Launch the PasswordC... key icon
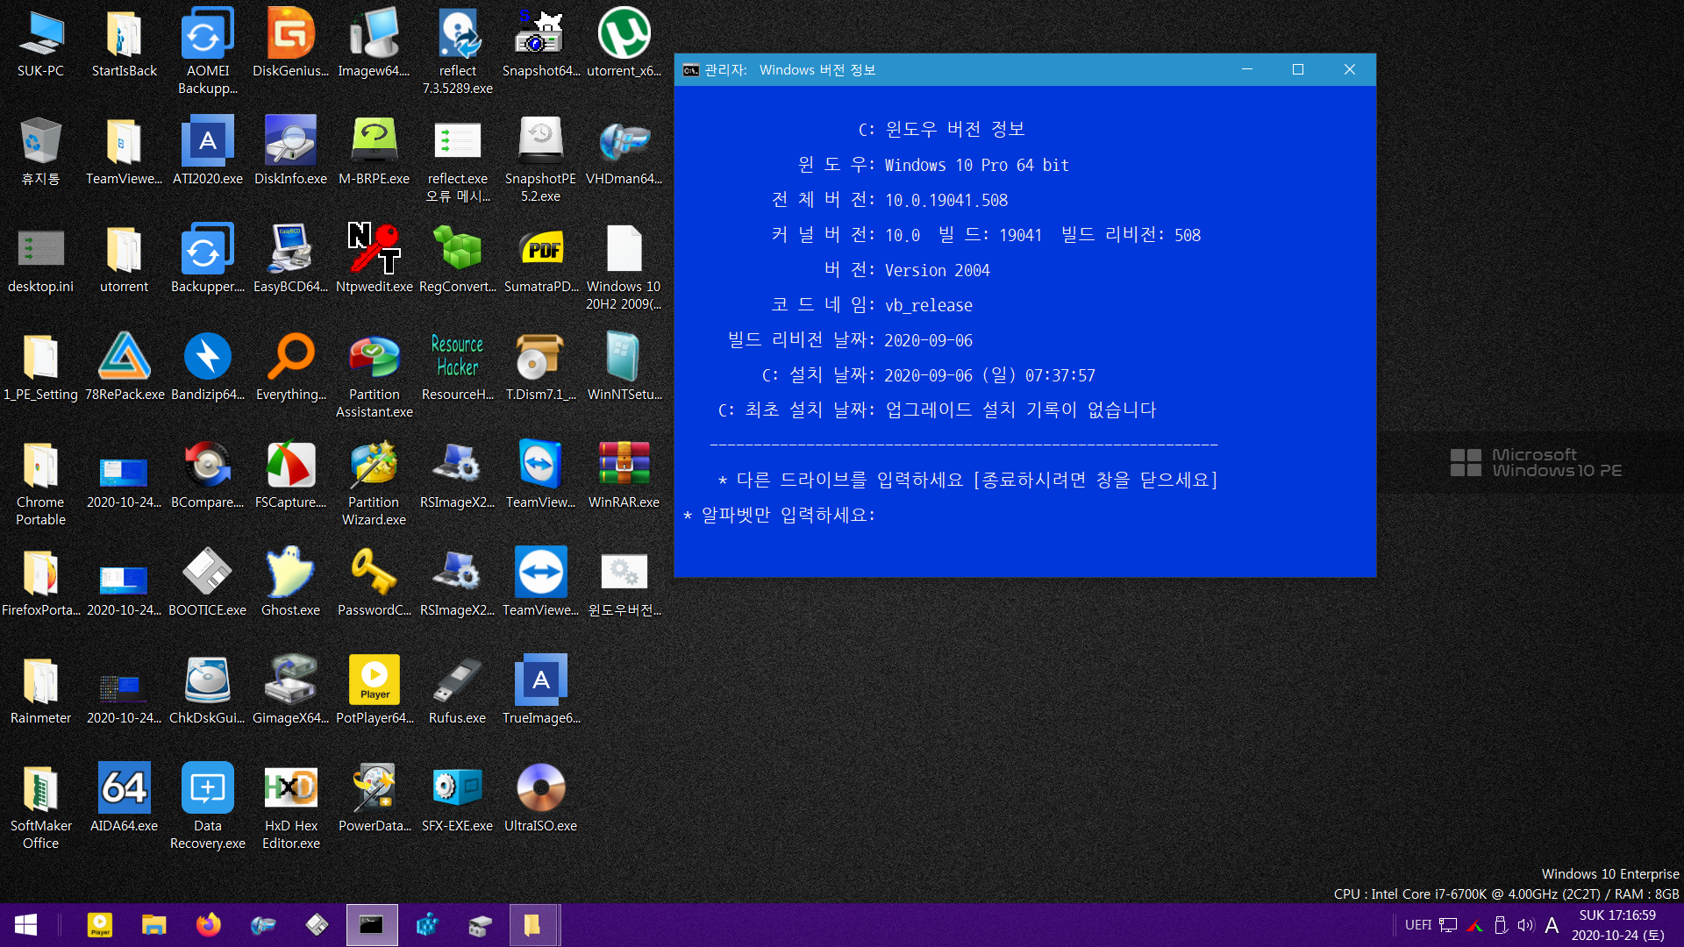Screen dimensions: 1684x947 point(374,582)
